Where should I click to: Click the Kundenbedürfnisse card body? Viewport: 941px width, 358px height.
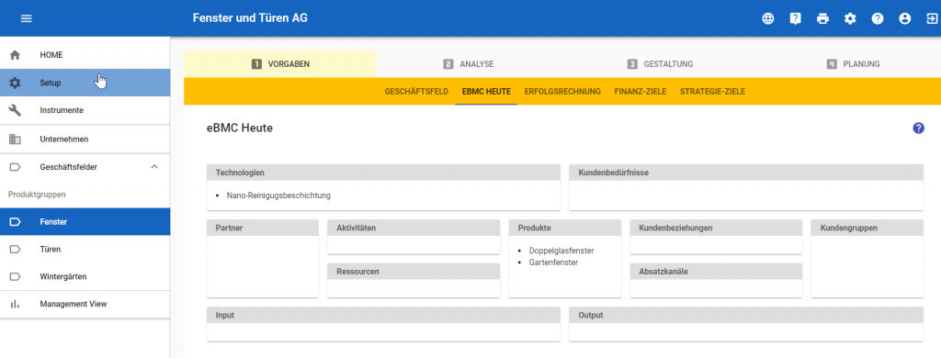click(x=746, y=196)
